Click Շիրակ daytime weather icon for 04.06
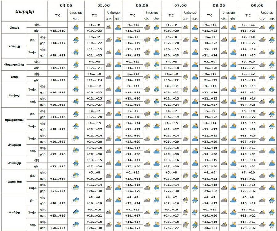Viewport: 277px width, 231px height. pos(76,28)
